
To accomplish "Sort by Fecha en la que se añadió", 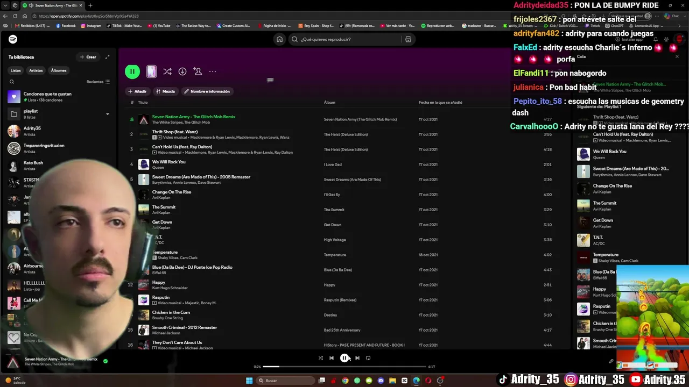I will pos(440,103).
